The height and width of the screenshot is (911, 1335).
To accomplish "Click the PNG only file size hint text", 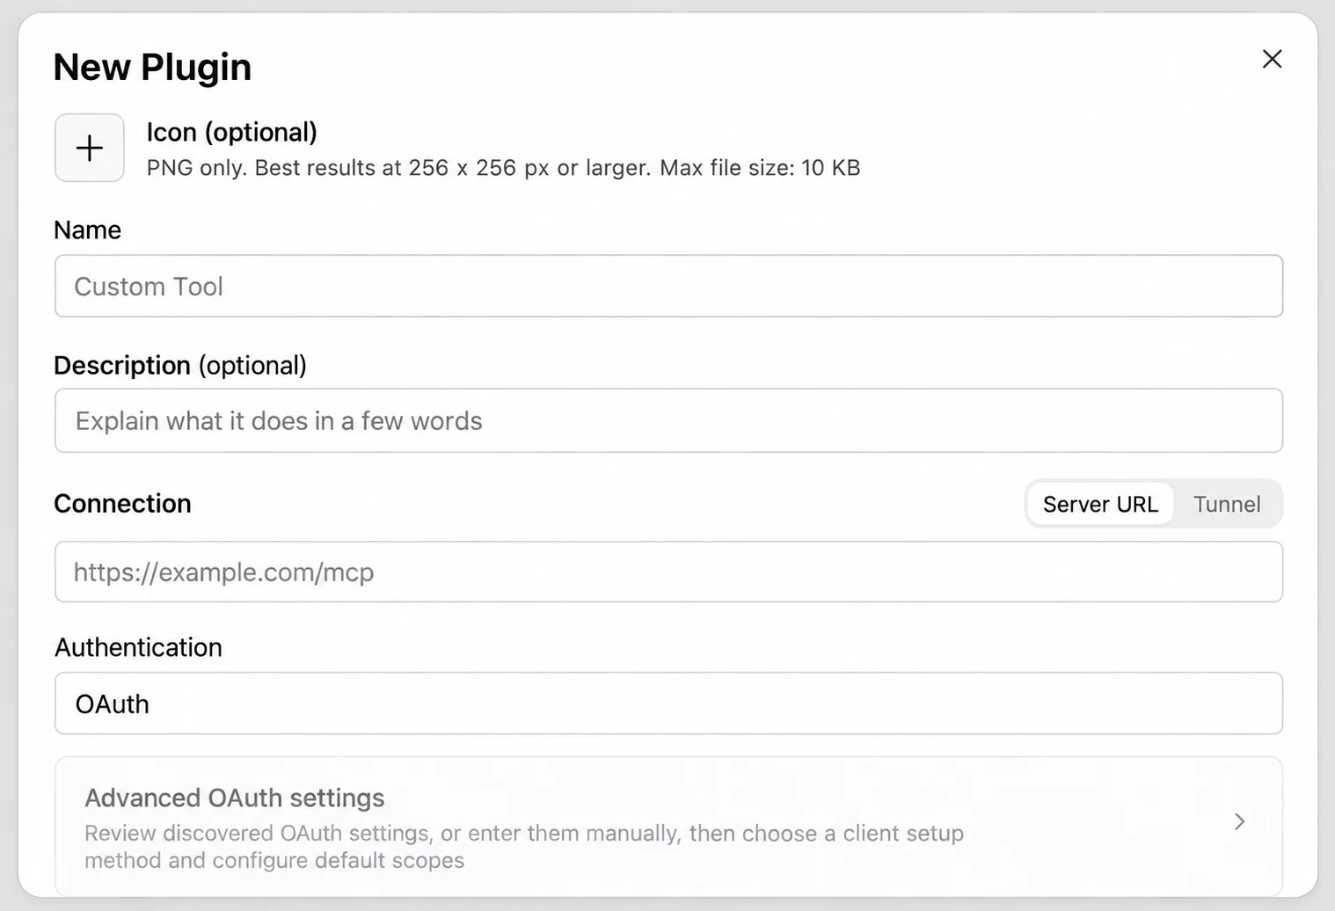I will (x=503, y=168).
